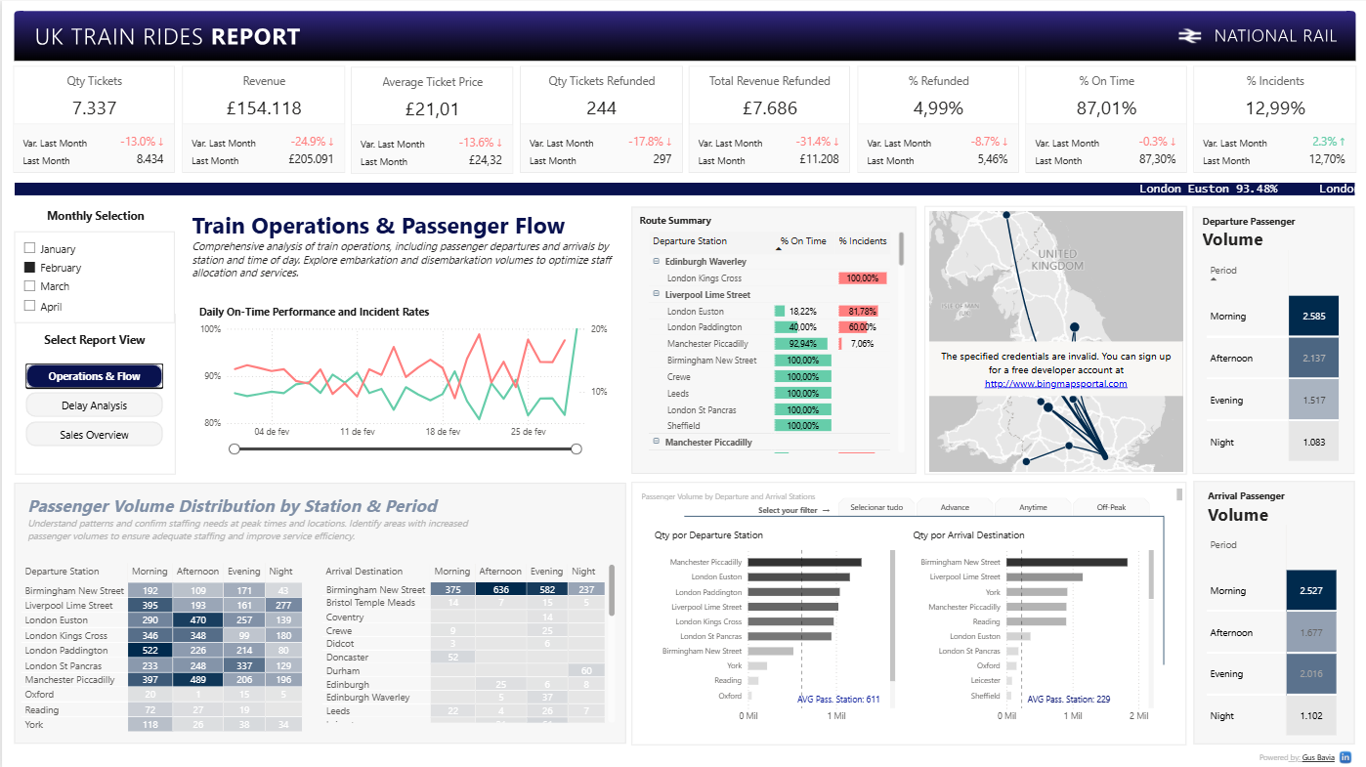Collapse the Manchester Piccadilly route group
The image size is (1366, 767).
pos(657,443)
